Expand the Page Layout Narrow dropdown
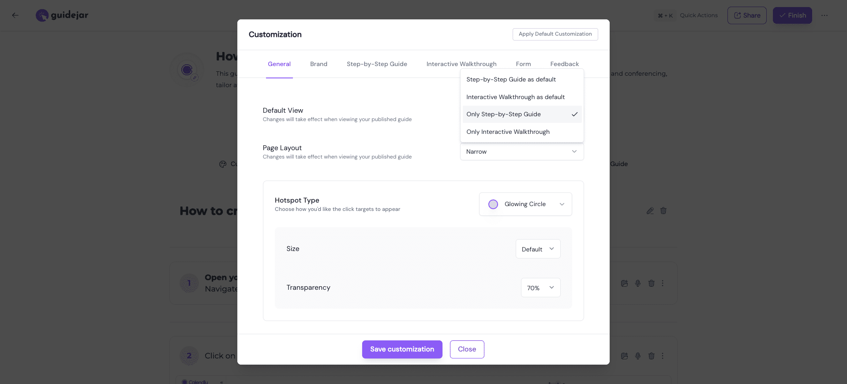The height and width of the screenshot is (384, 847). [x=522, y=151]
